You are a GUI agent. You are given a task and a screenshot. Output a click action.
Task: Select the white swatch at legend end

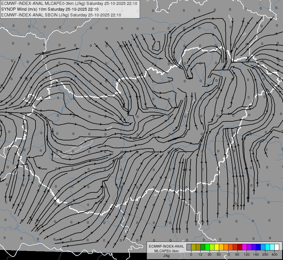pos(277,247)
